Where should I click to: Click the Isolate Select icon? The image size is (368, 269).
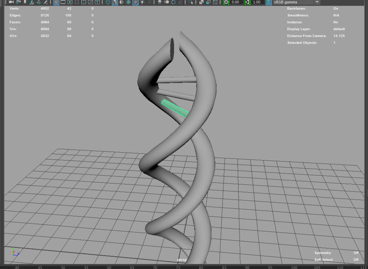190,2
